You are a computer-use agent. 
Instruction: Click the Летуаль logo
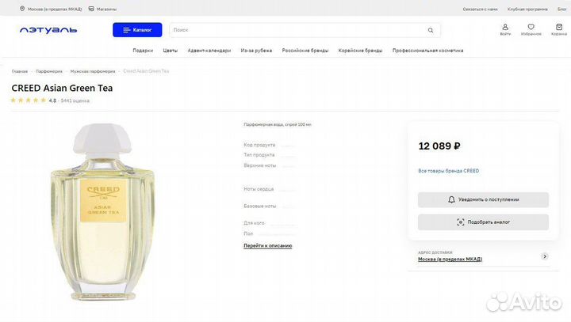[48, 30]
